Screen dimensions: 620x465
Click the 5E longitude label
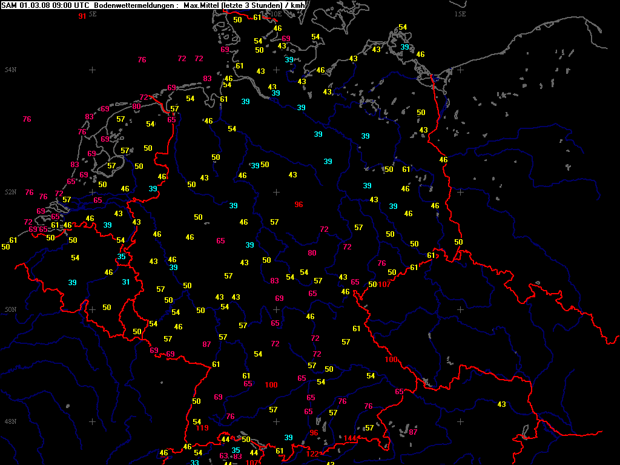pyautogui.click(x=92, y=13)
